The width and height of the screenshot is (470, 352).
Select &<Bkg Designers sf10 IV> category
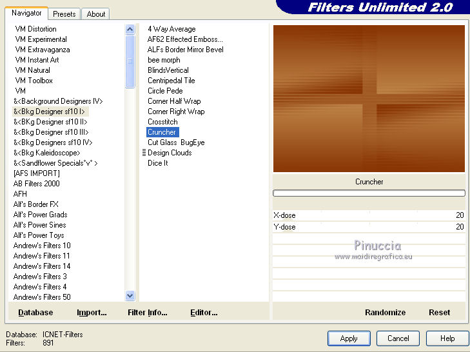tap(53, 142)
